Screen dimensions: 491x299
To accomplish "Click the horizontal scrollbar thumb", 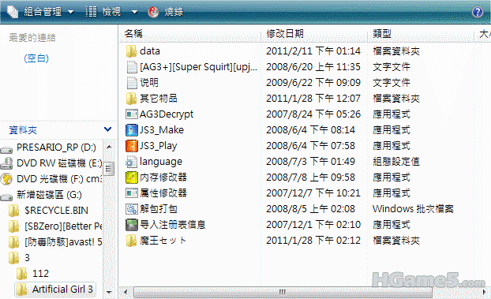I will [283, 293].
